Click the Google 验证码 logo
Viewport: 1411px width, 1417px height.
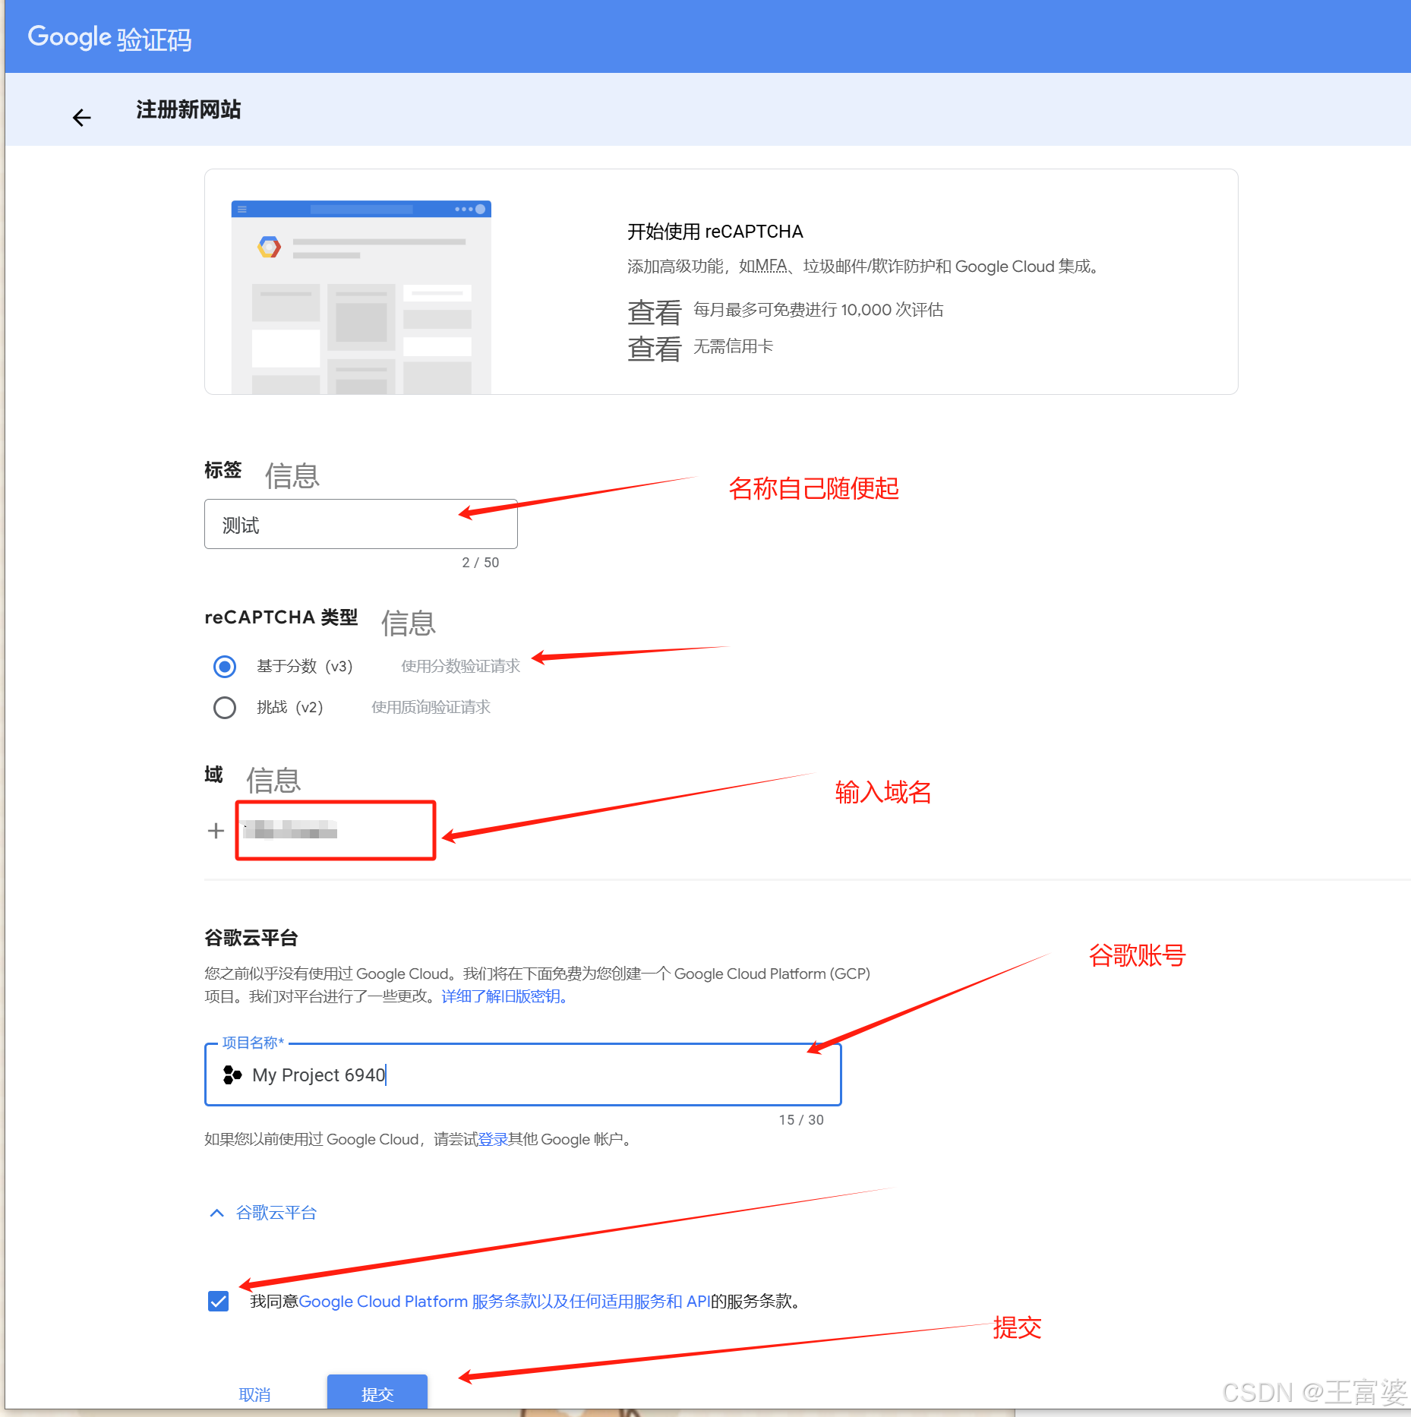[110, 38]
